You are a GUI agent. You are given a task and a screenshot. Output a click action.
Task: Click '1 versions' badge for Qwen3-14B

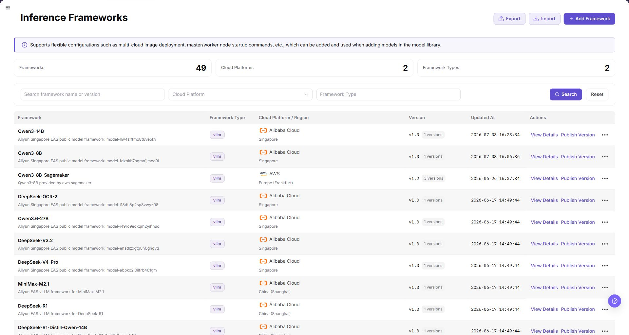tap(433, 135)
